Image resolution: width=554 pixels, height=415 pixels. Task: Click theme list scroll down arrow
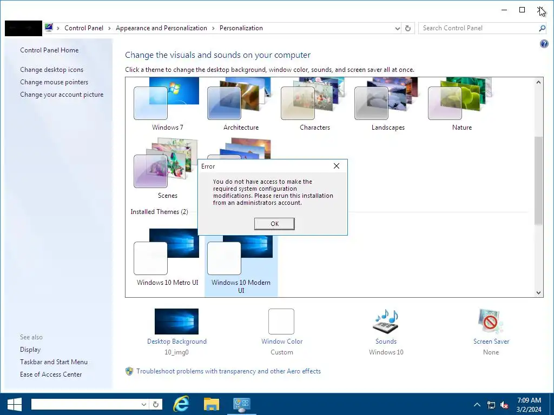click(x=538, y=292)
